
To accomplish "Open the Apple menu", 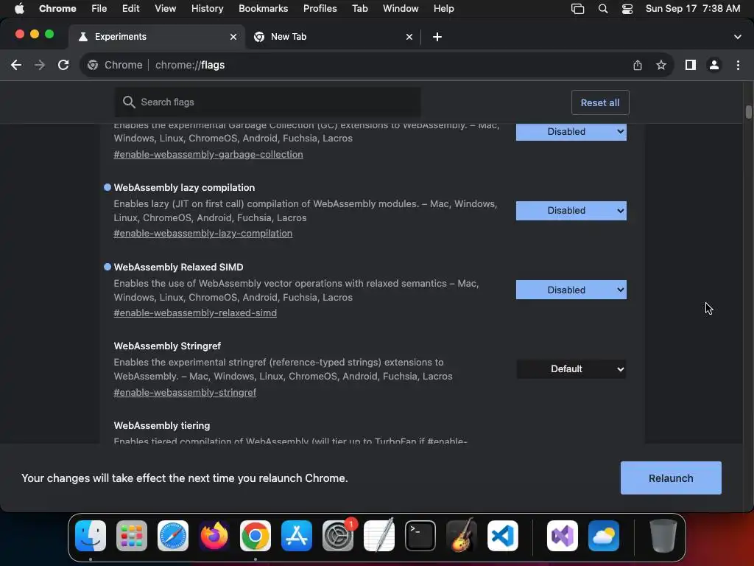I will pos(19,9).
